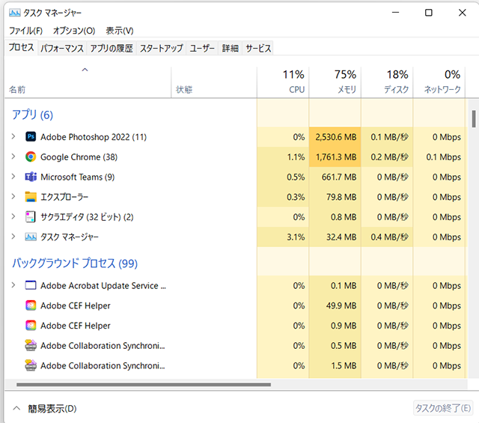The height and width of the screenshot is (423, 479).
Task: Click the タスク マネージャー row icon
Action: click(31, 237)
